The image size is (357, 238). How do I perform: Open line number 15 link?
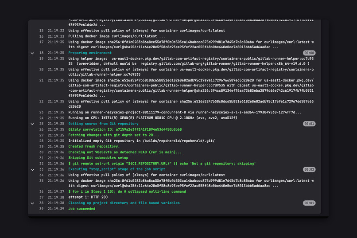[x=41, y=31]
